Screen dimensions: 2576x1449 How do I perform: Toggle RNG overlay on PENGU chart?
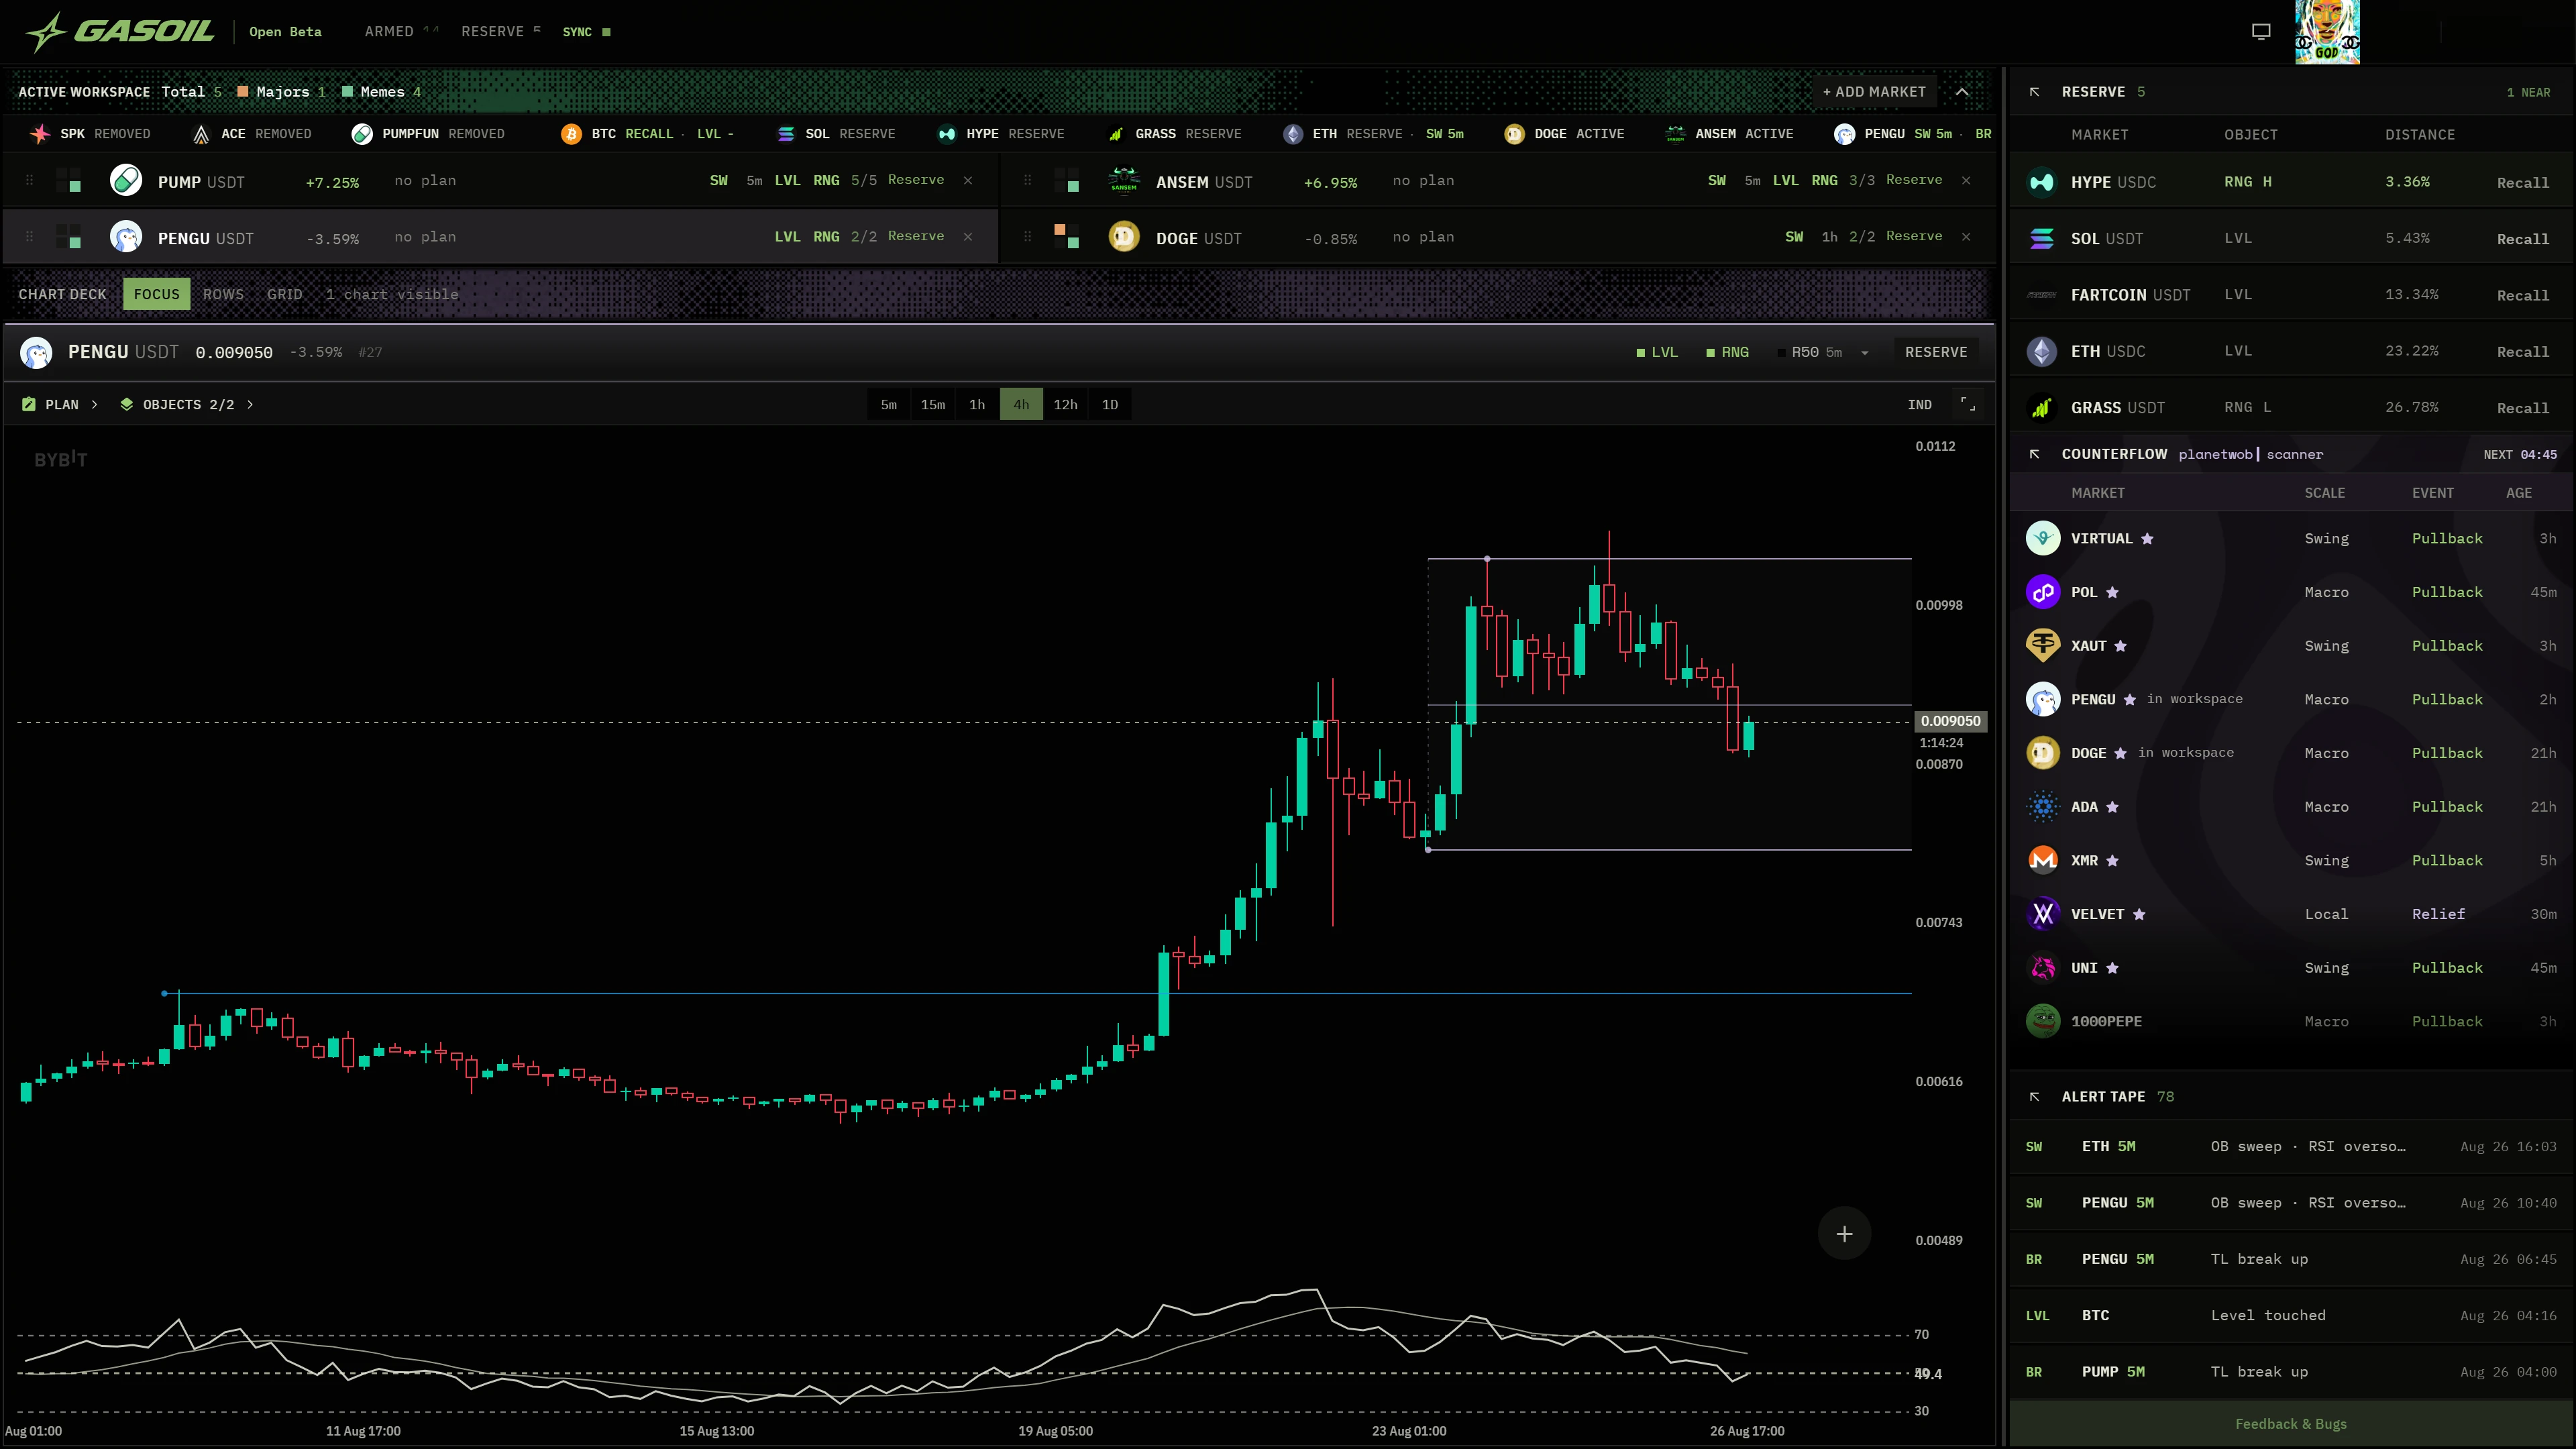pos(1727,352)
